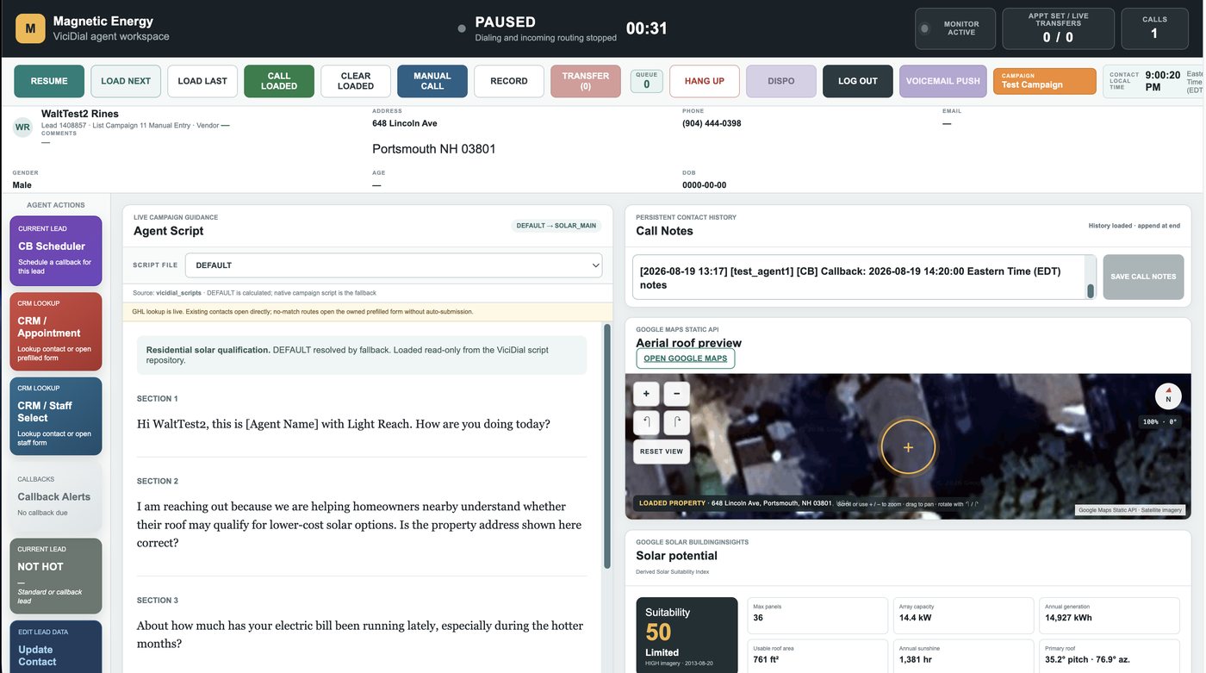Image resolution: width=1206 pixels, height=673 pixels.
Task: Zoom in on the aerial roof map
Action: 646,394
